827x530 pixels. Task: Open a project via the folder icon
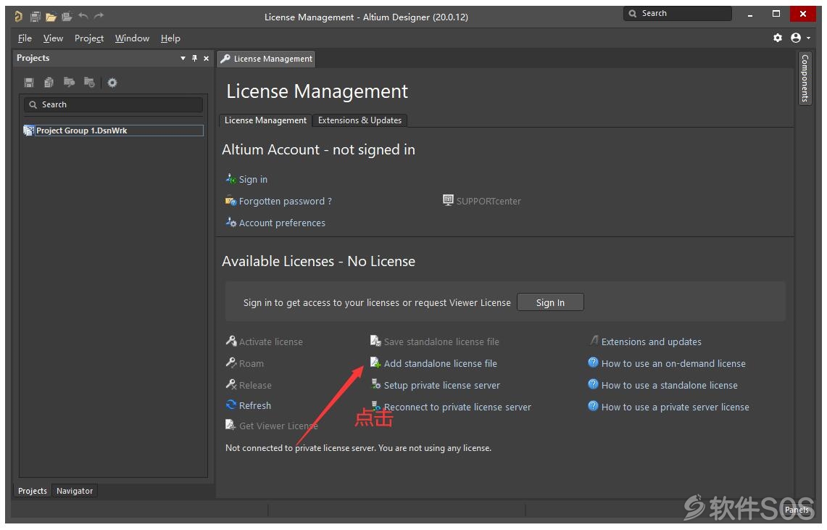click(51, 17)
